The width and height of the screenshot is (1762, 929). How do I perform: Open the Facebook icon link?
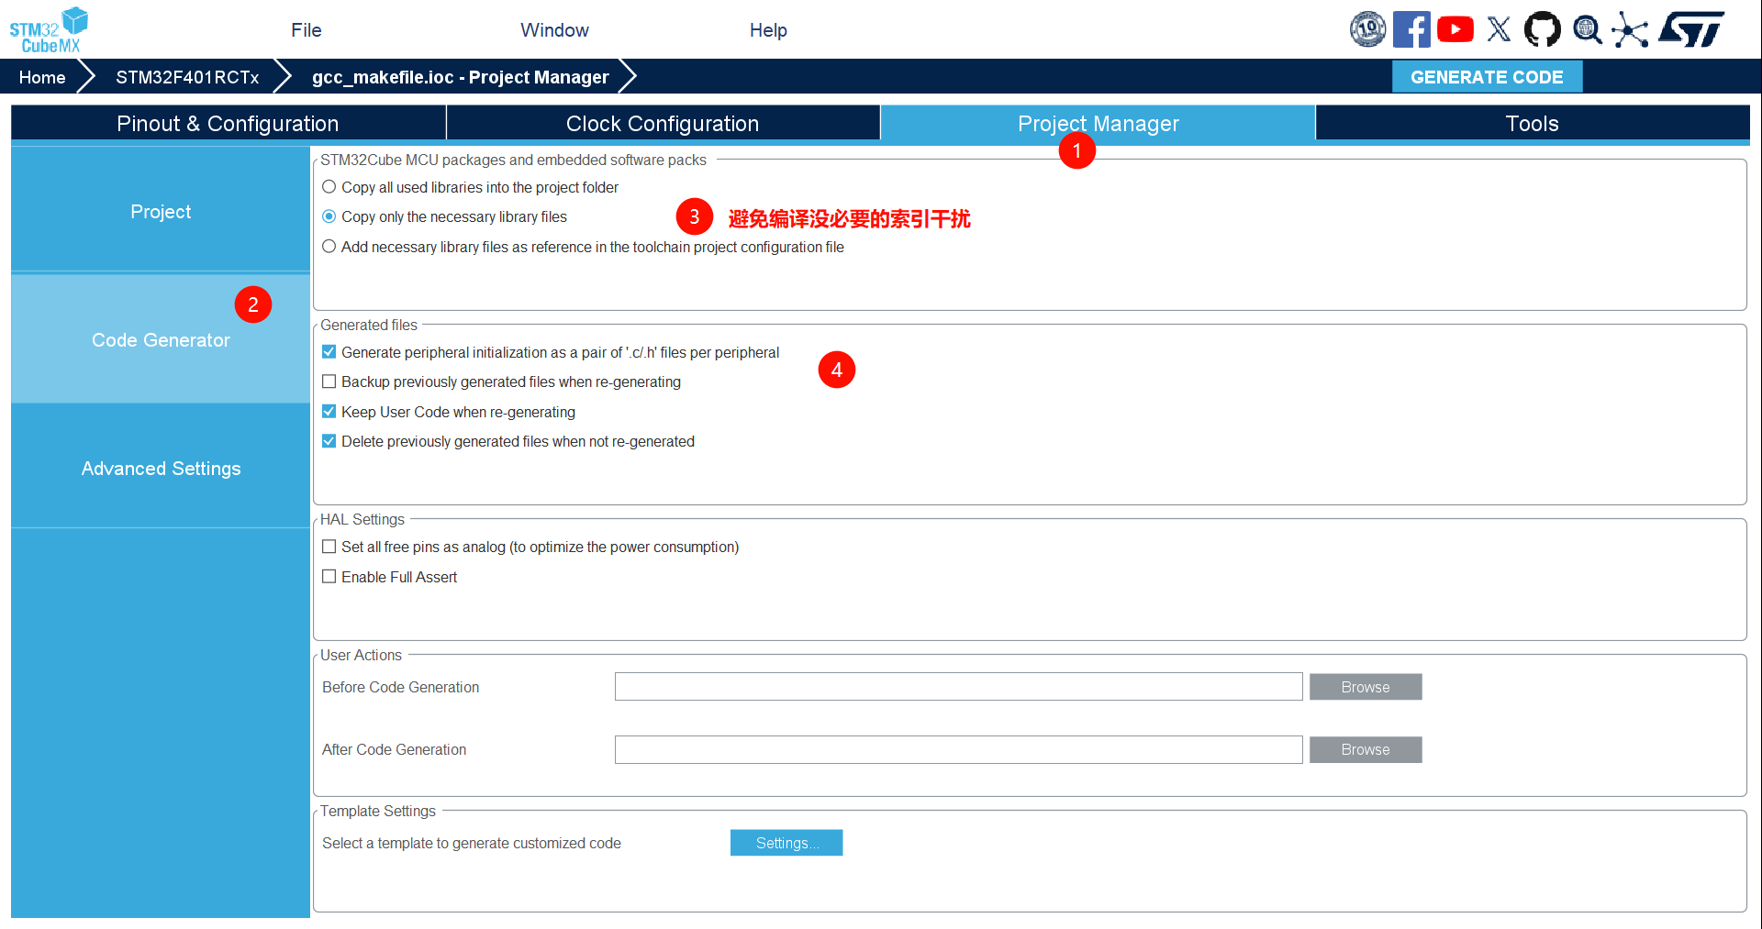pos(1411,29)
